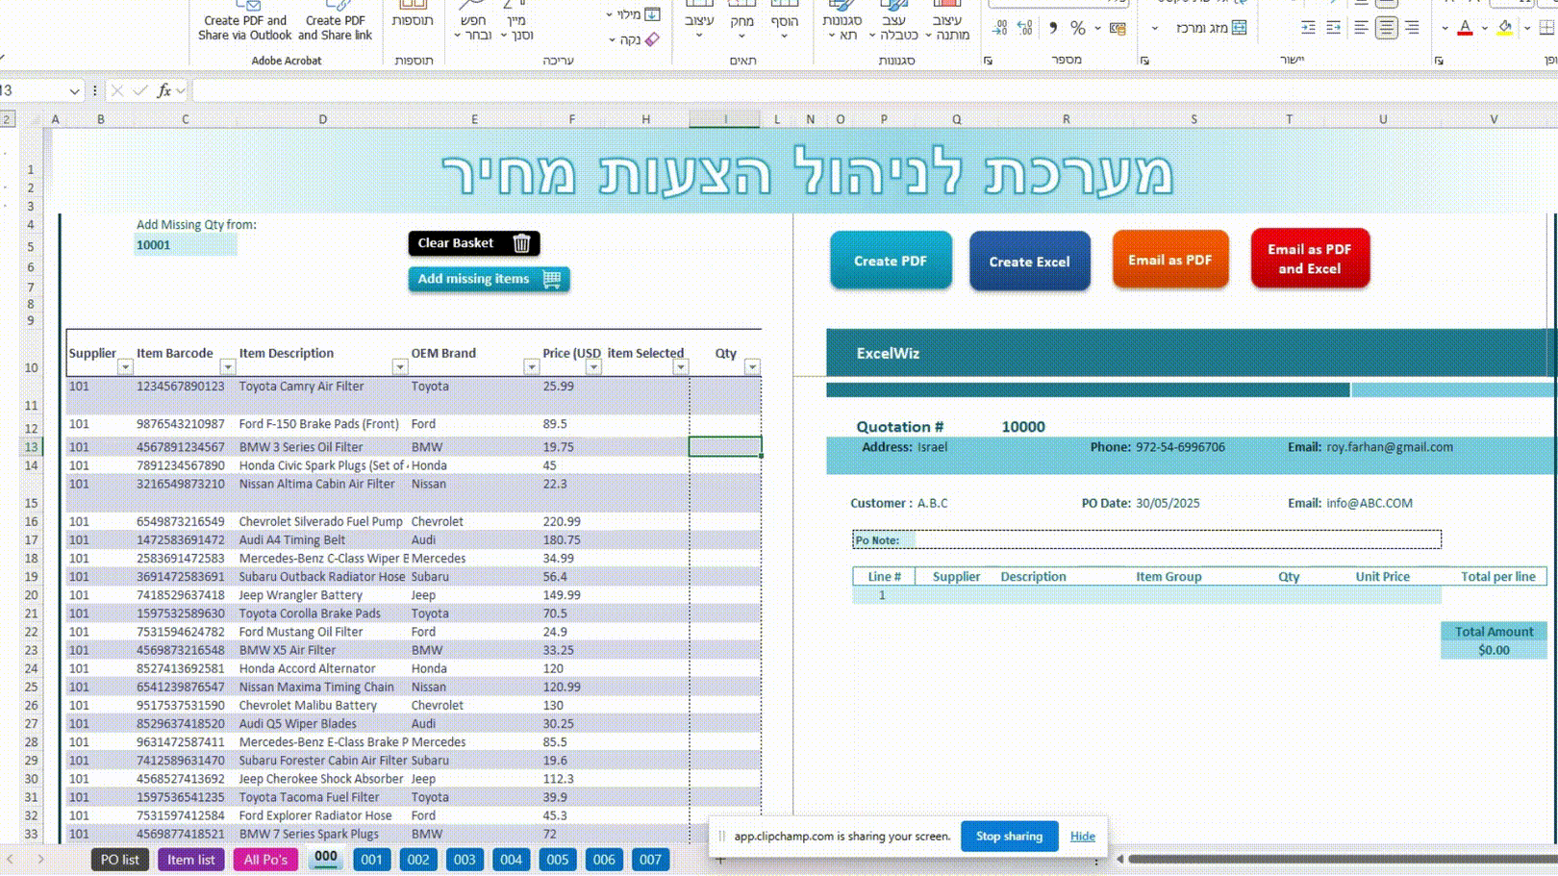Click the email roy.farhan@gmail.com
This screenshot has height=876, width=1558.
coord(1390,447)
